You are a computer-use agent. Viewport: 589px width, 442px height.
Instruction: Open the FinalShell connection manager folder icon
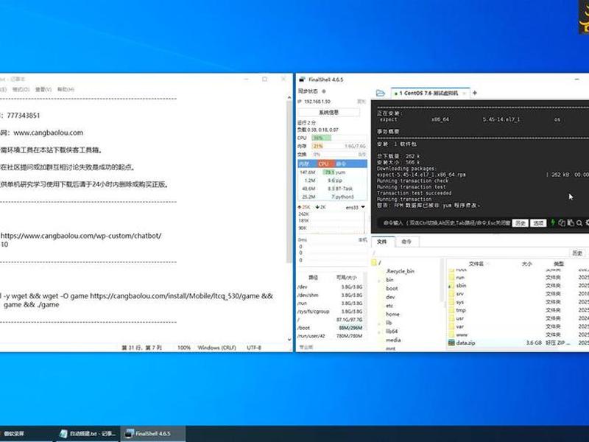click(380, 93)
